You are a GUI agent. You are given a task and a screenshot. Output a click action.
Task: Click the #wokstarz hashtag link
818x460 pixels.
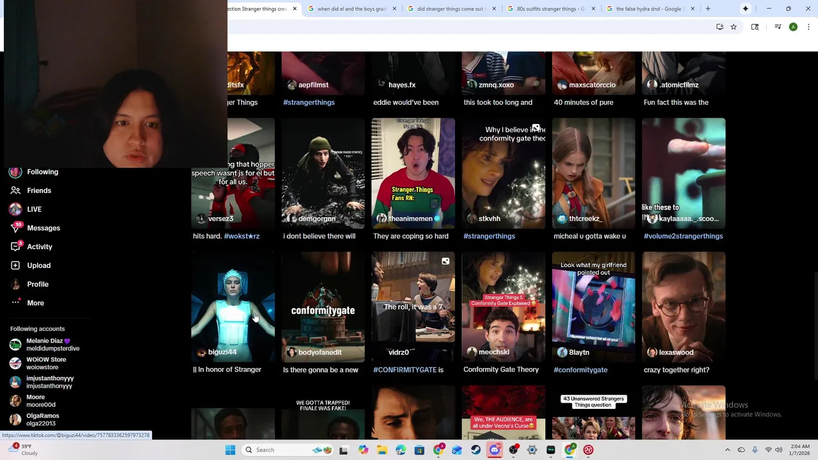point(242,236)
